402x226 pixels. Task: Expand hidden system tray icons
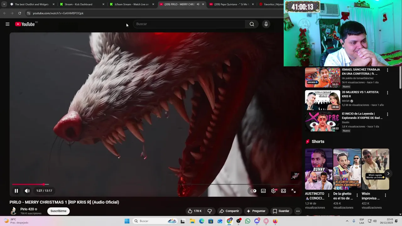point(347,221)
